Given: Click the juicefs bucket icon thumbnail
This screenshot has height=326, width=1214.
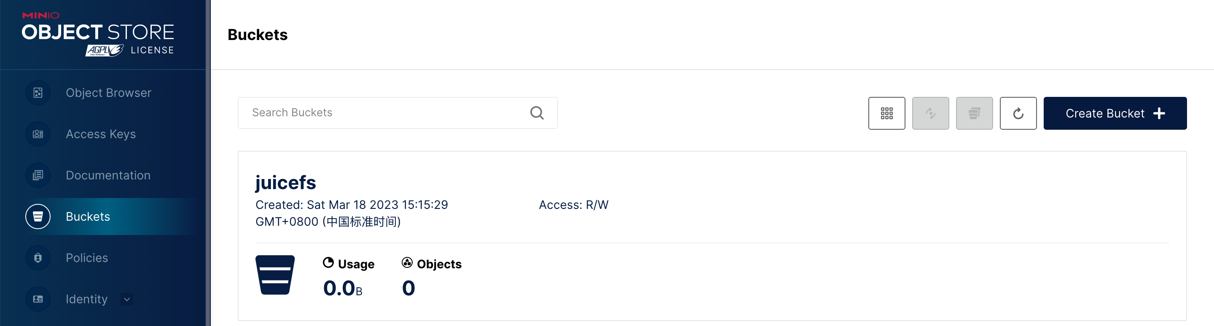Looking at the screenshot, I should pos(275,275).
